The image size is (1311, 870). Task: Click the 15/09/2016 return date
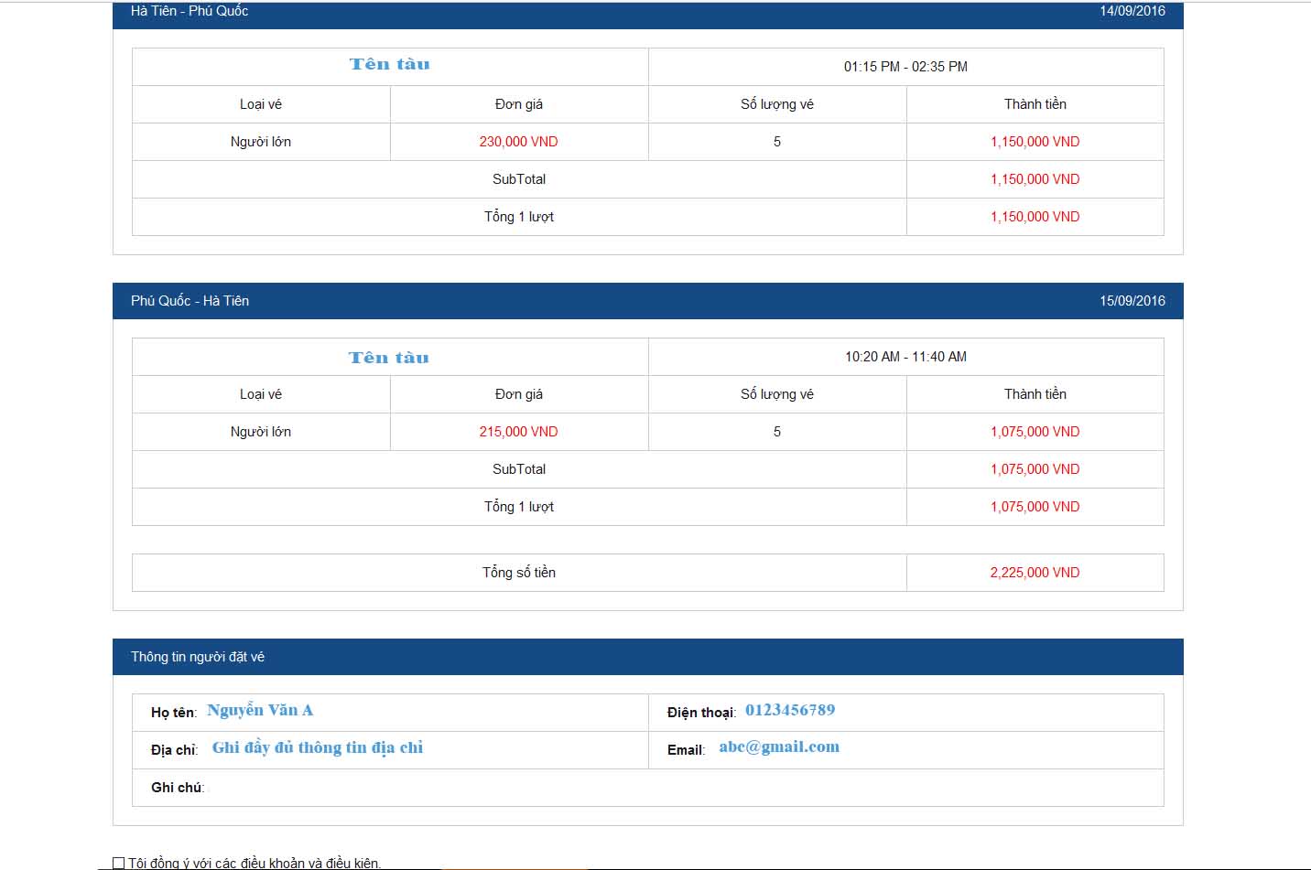[x=1132, y=301]
